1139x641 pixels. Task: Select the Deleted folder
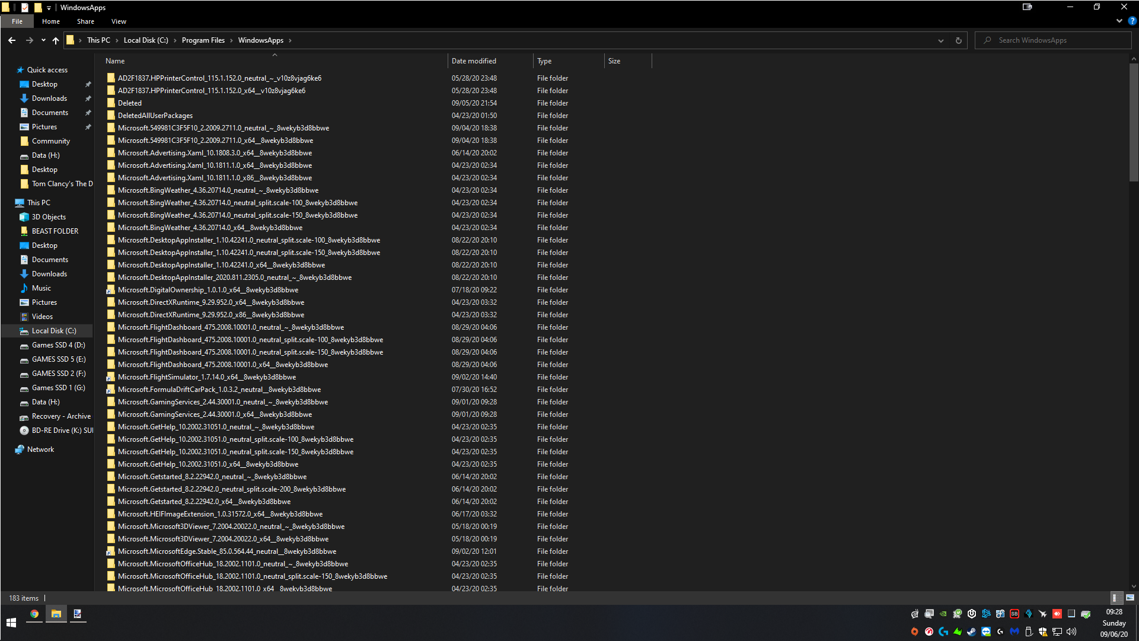click(x=129, y=103)
